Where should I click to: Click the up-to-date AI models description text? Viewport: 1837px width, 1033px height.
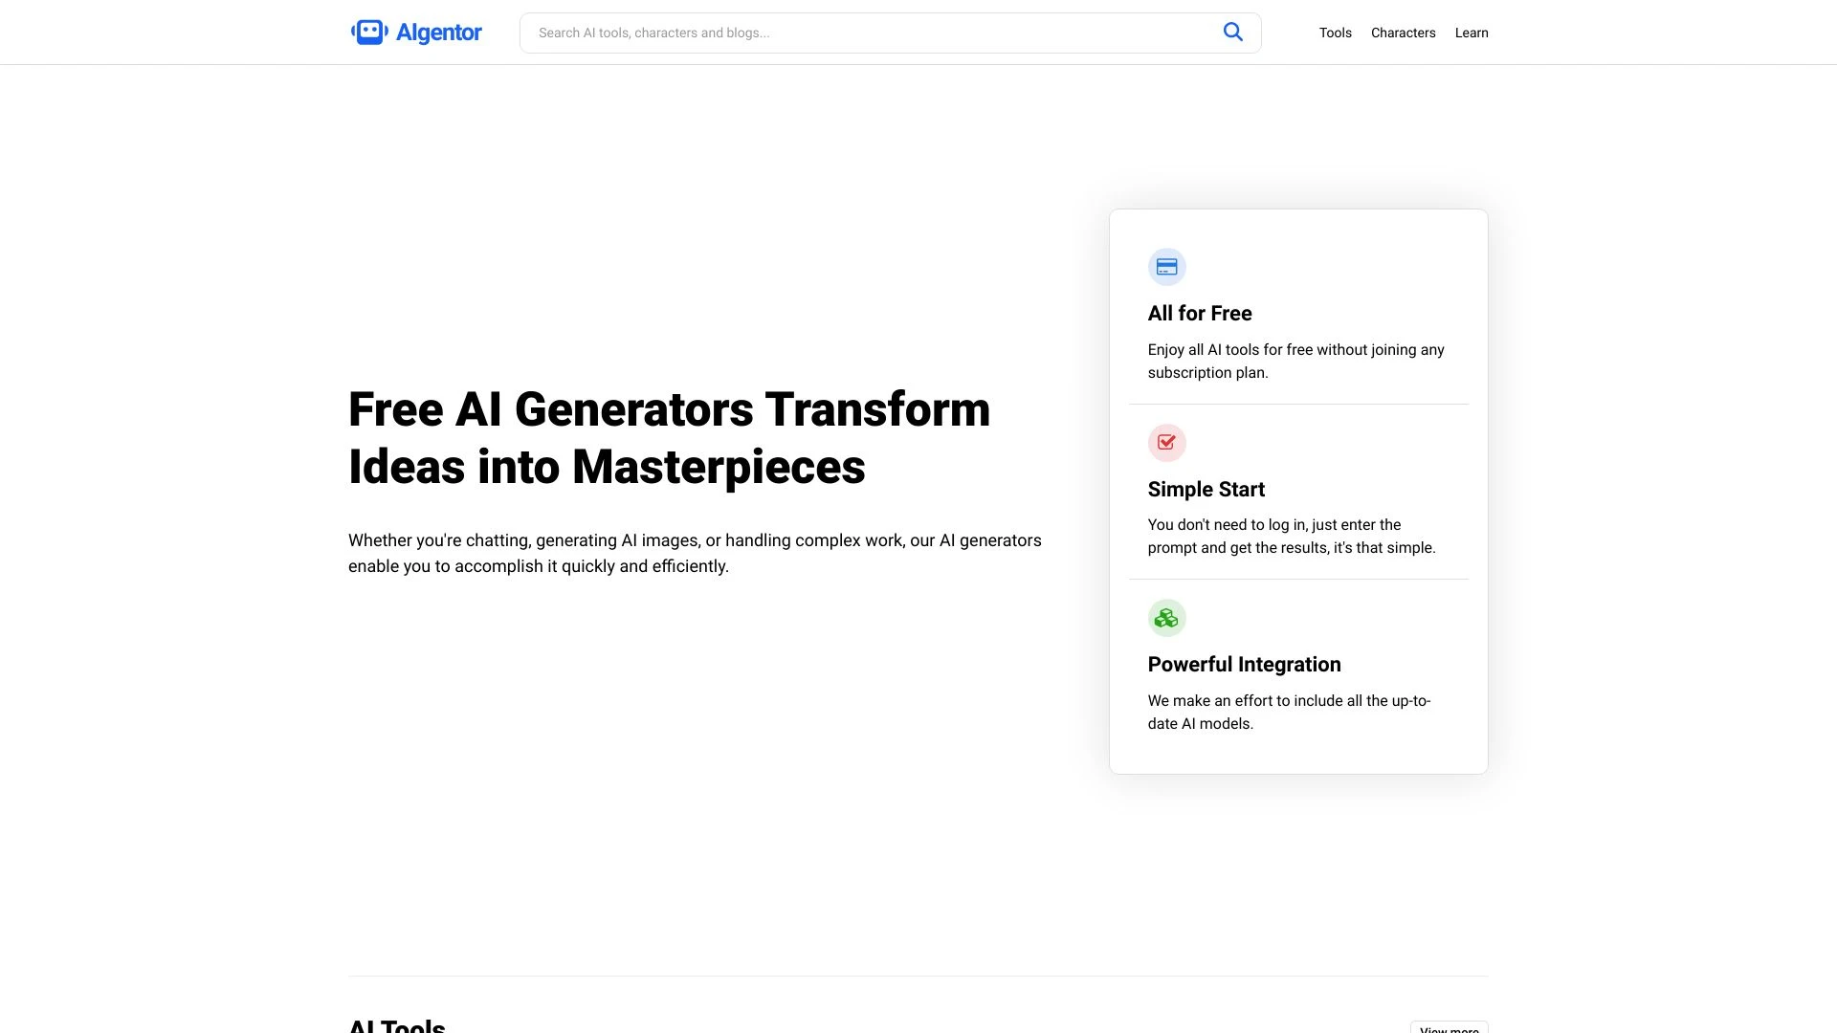tap(1289, 712)
